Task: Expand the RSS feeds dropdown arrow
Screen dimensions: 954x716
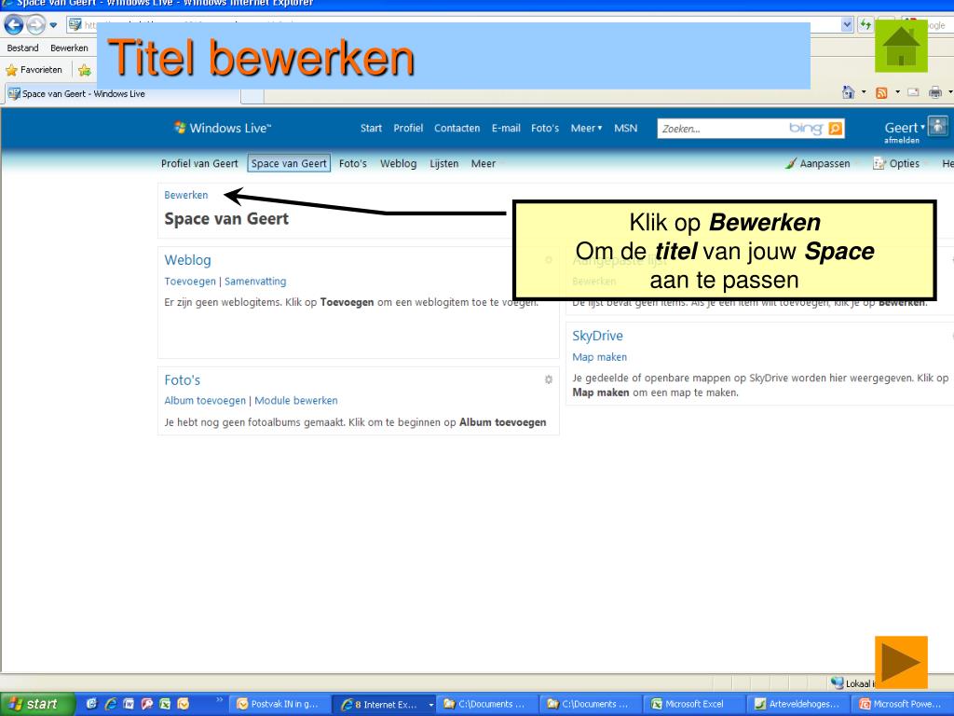Action: point(897,92)
